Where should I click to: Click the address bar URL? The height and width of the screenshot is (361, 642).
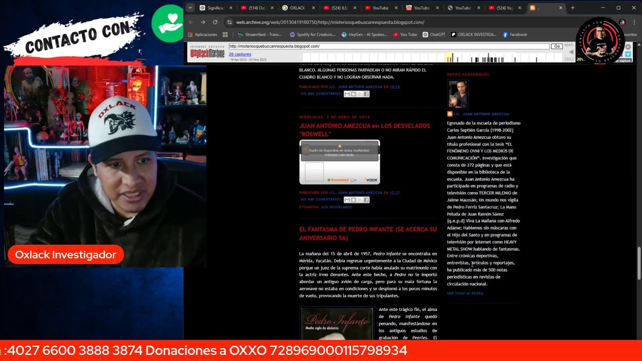pyautogui.click(x=330, y=22)
